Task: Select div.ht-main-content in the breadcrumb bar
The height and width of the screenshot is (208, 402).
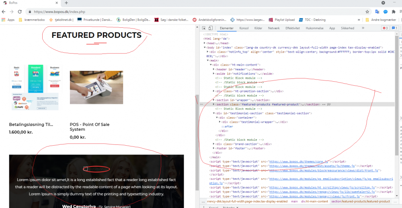Action: 314,202
